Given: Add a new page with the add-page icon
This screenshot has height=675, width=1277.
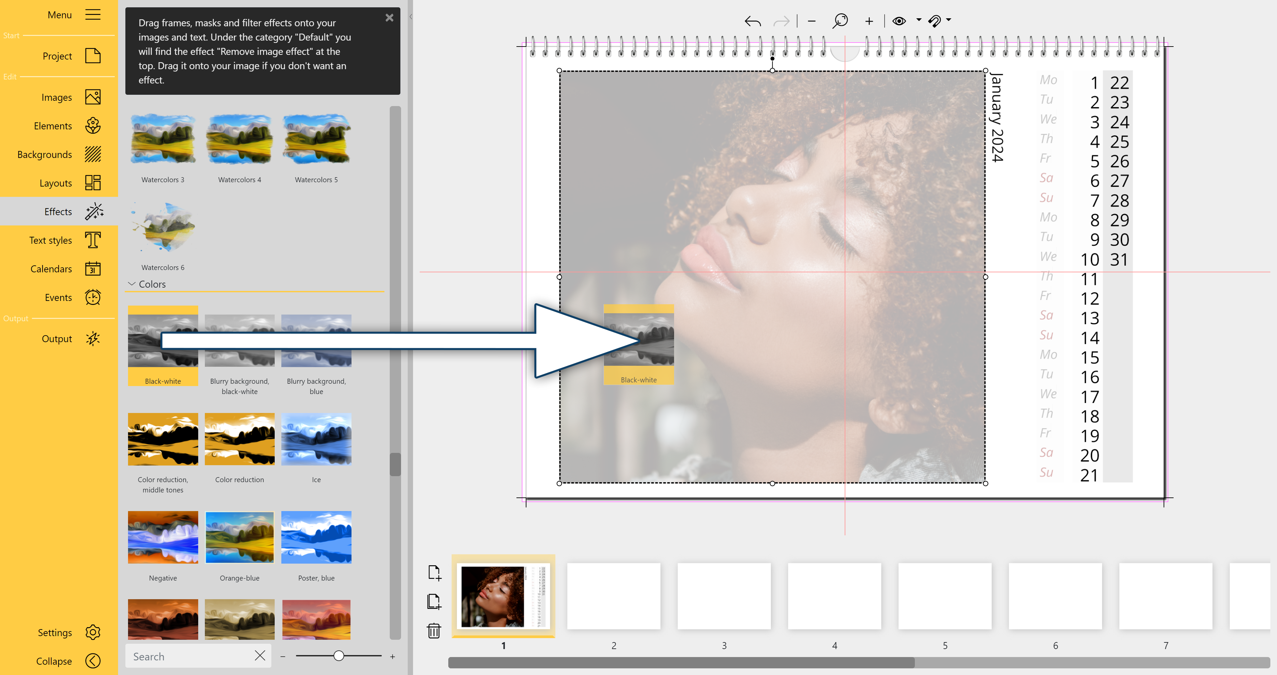Looking at the screenshot, I should click(x=435, y=572).
